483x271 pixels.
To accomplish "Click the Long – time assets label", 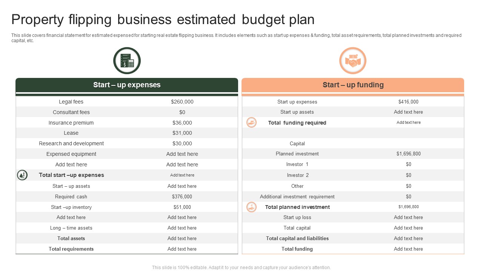I will pyautogui.click(x=71, y=228).
